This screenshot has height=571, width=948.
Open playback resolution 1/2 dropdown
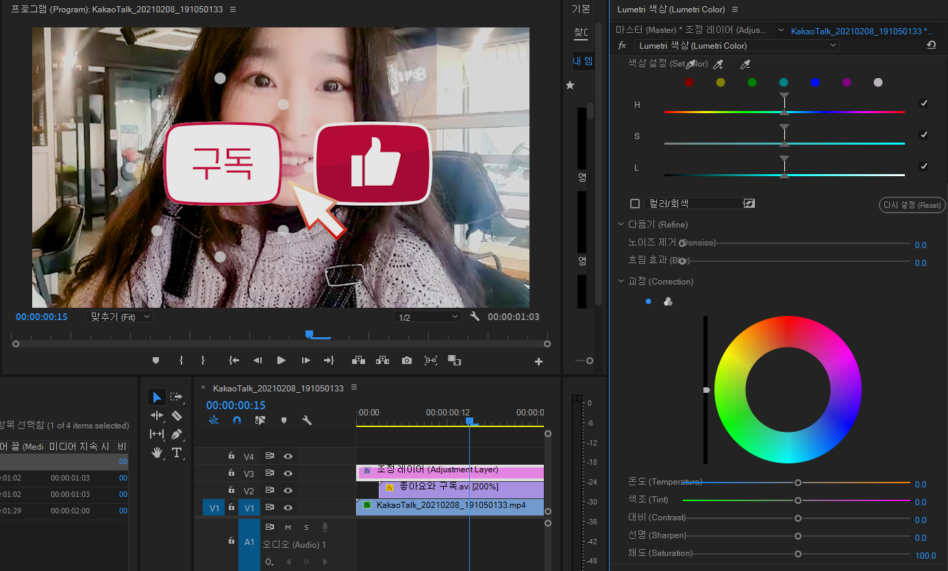(428, 317)
